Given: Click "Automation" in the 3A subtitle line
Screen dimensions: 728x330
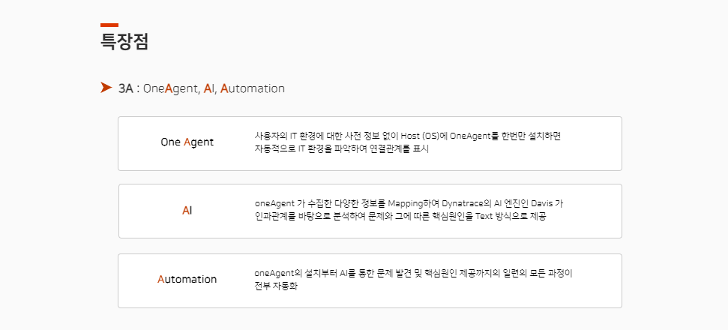Looking at the screenshot, I should click(x=253, y=88).
